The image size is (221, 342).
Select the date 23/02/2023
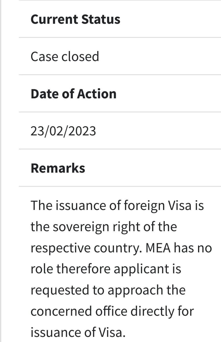point(63,131)
